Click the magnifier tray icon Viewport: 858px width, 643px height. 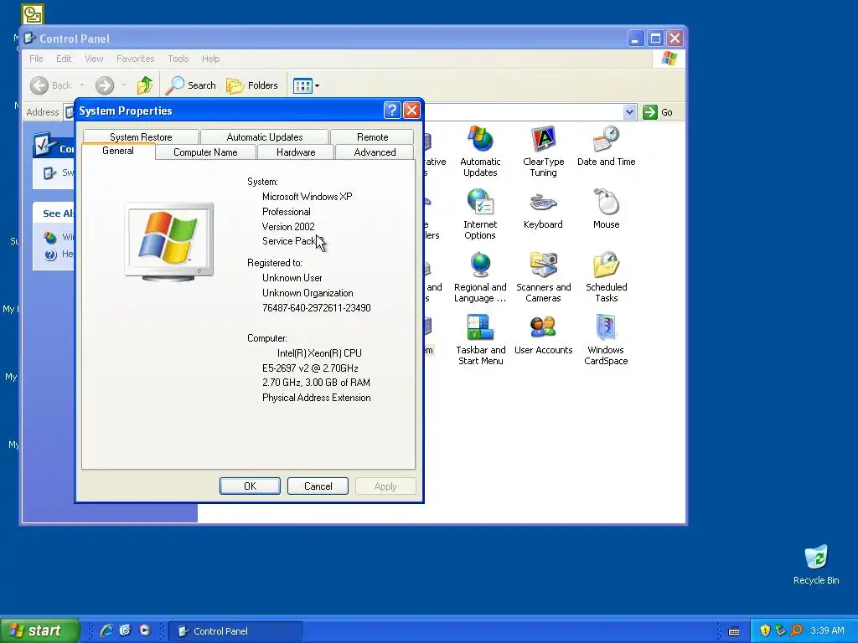(797, 630)
